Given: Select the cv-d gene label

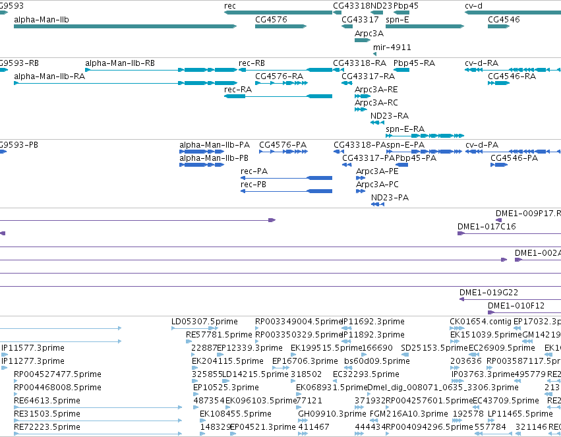Looking at the screenshot, I should 473,6.
